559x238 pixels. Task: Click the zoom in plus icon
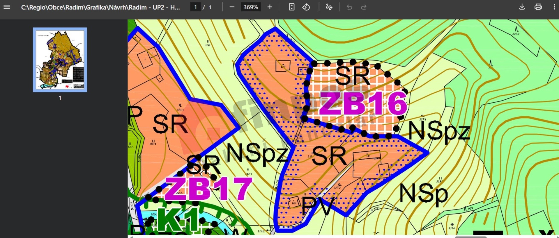pos(270,7)
